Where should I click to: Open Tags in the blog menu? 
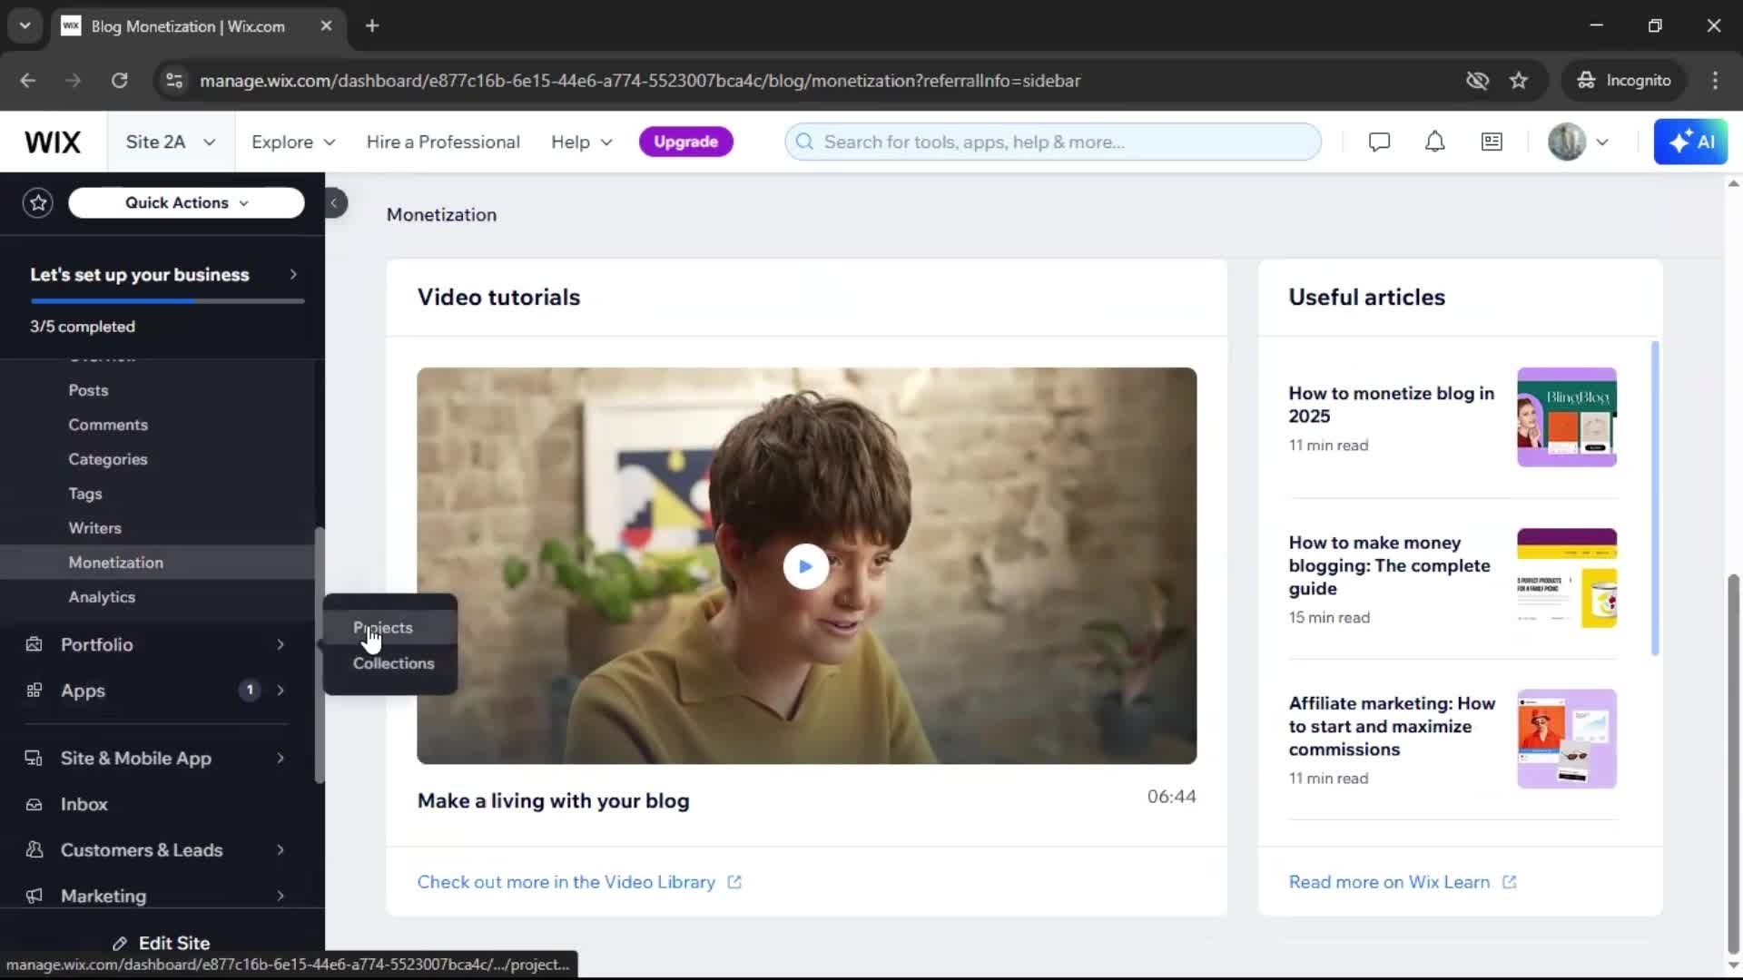click(85, 494)
